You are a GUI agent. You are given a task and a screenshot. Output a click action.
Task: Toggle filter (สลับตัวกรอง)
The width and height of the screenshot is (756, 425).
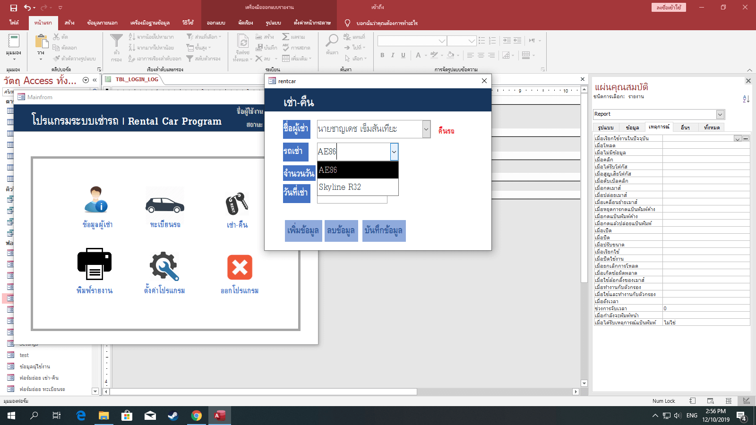203,59
